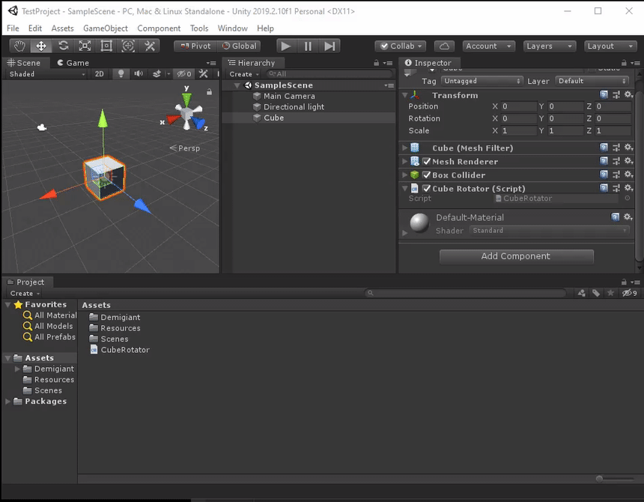Click the Step frame button
644x502 pixels.
coord(329,46)
